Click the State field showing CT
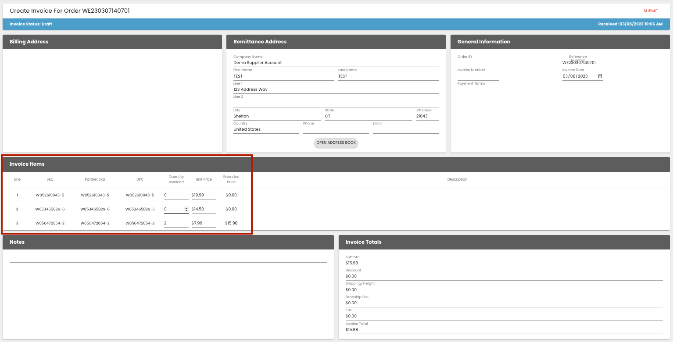The height and width of the screenshot is (342, 673). (369, 116)
